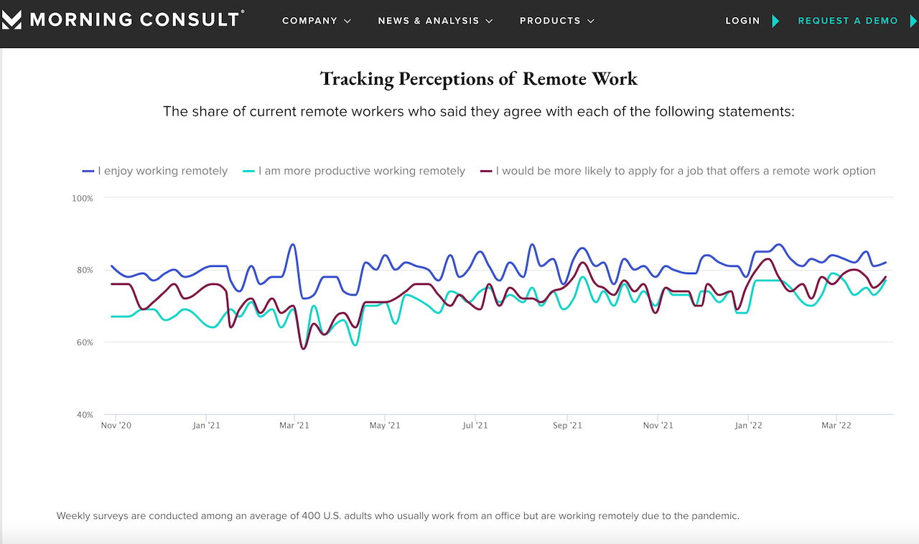
Task: Click the Morning Consult wordmark text
Action: coord(134,19)
